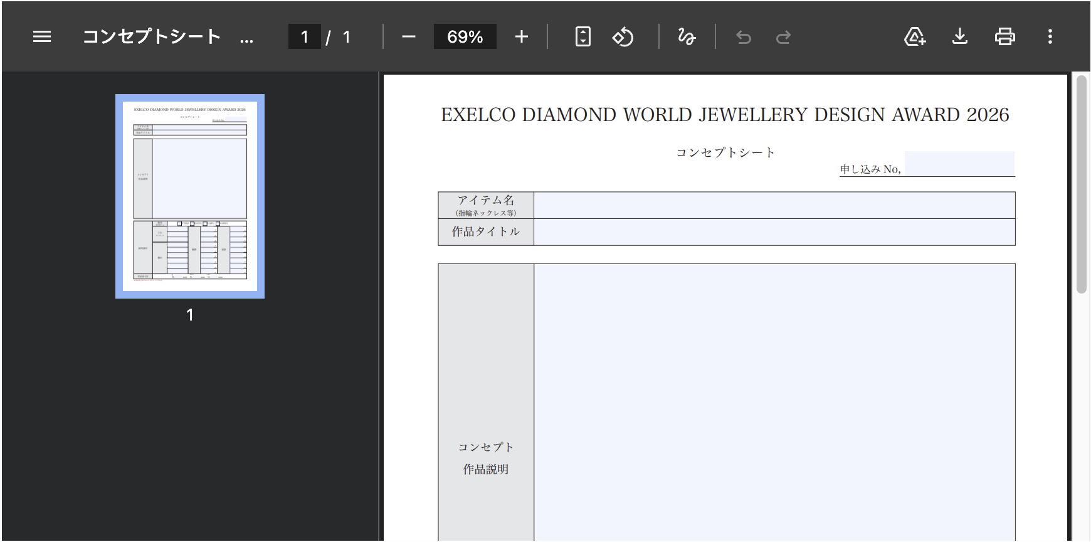The width and height of the screenshot is (1091, 542).
Task: Download the PDF file
Action: coord(960,37)
